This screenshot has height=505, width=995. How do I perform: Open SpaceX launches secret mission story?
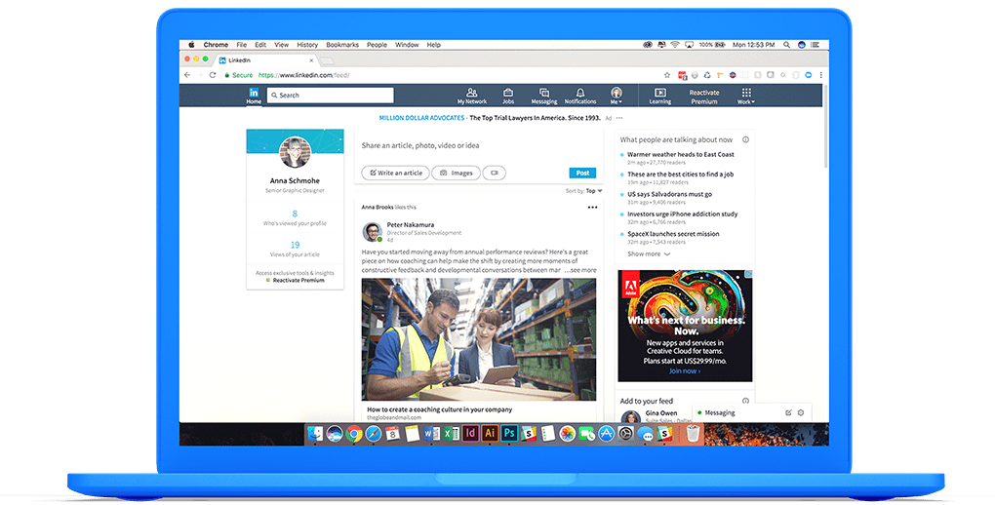click(673, 233)
